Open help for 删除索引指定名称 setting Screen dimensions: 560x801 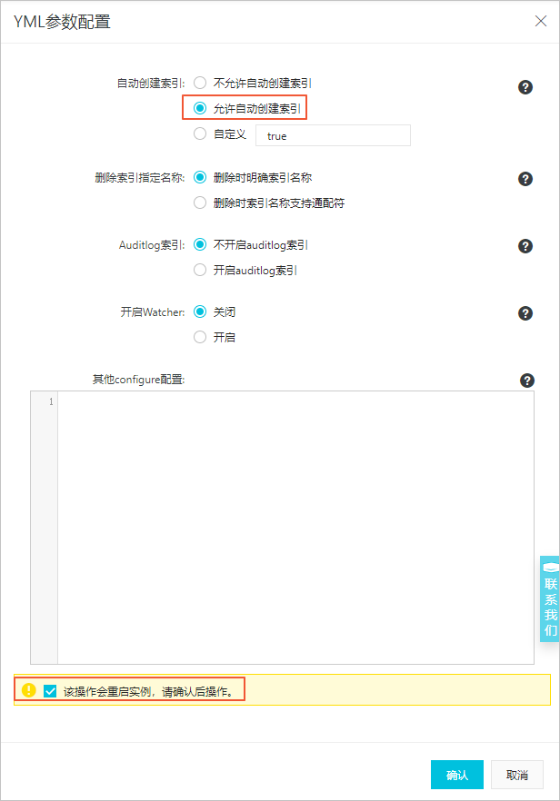point(525,179)
